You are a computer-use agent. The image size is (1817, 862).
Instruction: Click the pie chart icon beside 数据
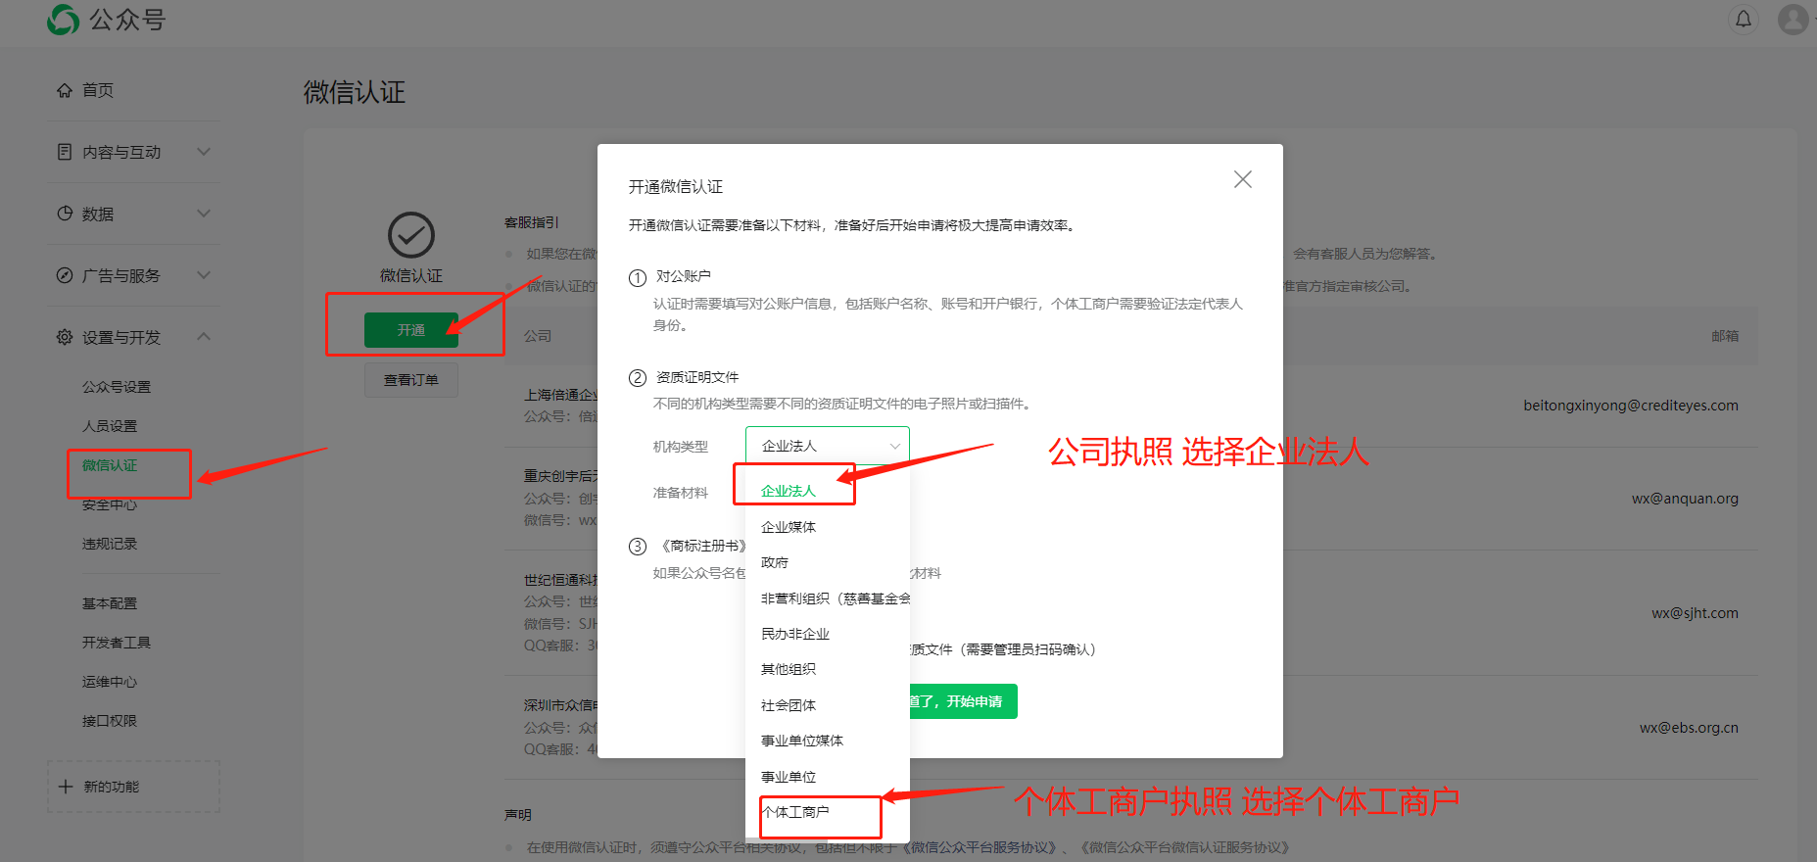[x=65, y=214]
